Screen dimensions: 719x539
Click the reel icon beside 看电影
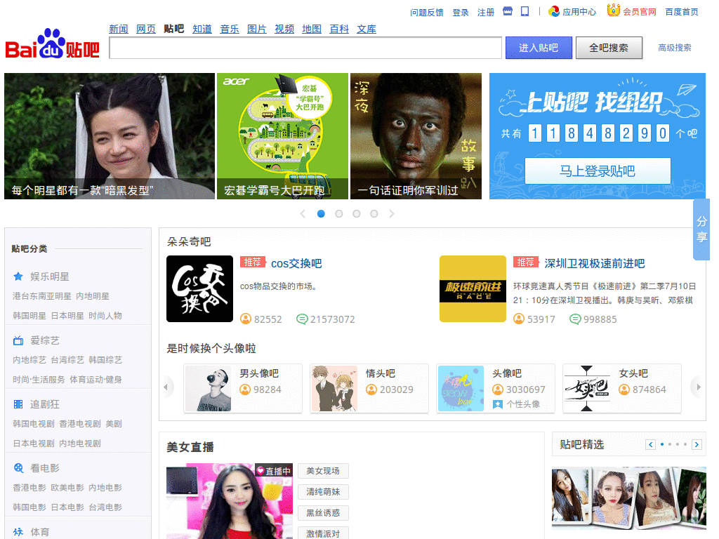tap(18, 468)
